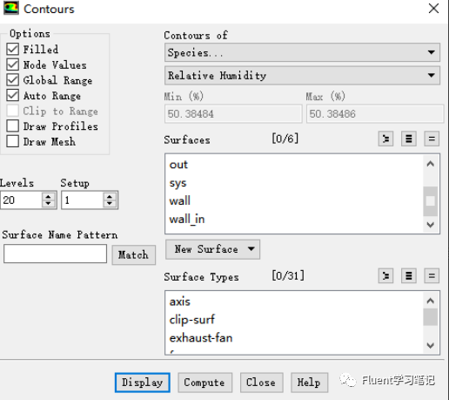Enable the Draw Mesh checkbox

(13, 141)
